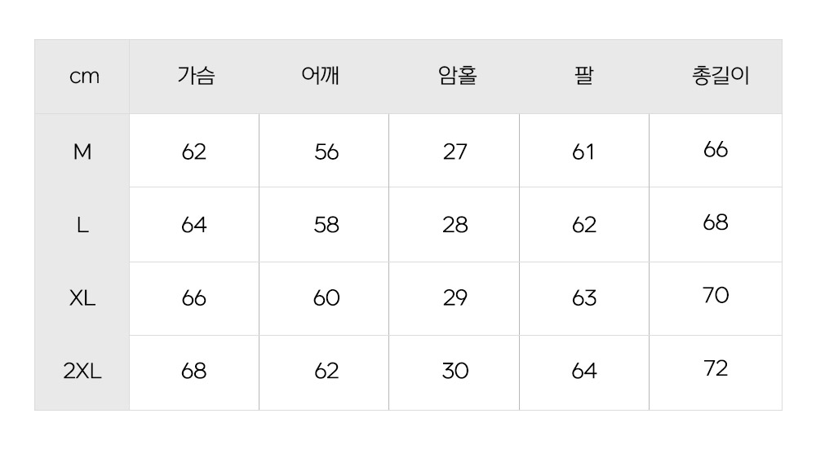Click the 암홀 column header
The height and width of the screenshot is (449, 816).
coord(458,76)
